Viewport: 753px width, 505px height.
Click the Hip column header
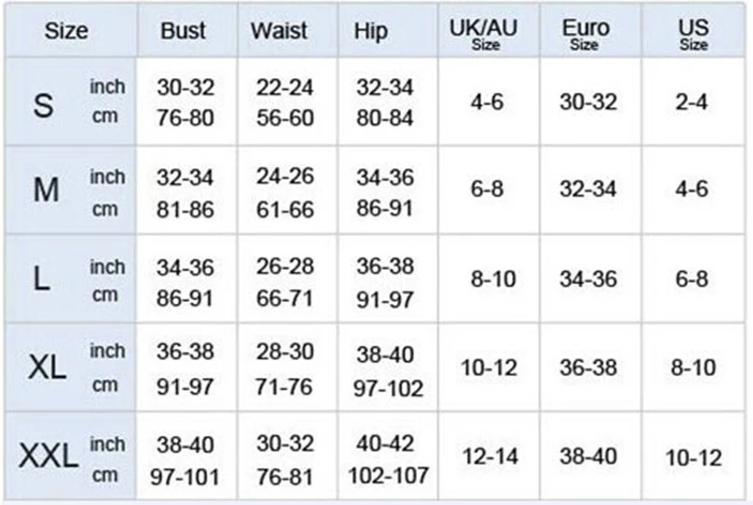pos(371,32)
